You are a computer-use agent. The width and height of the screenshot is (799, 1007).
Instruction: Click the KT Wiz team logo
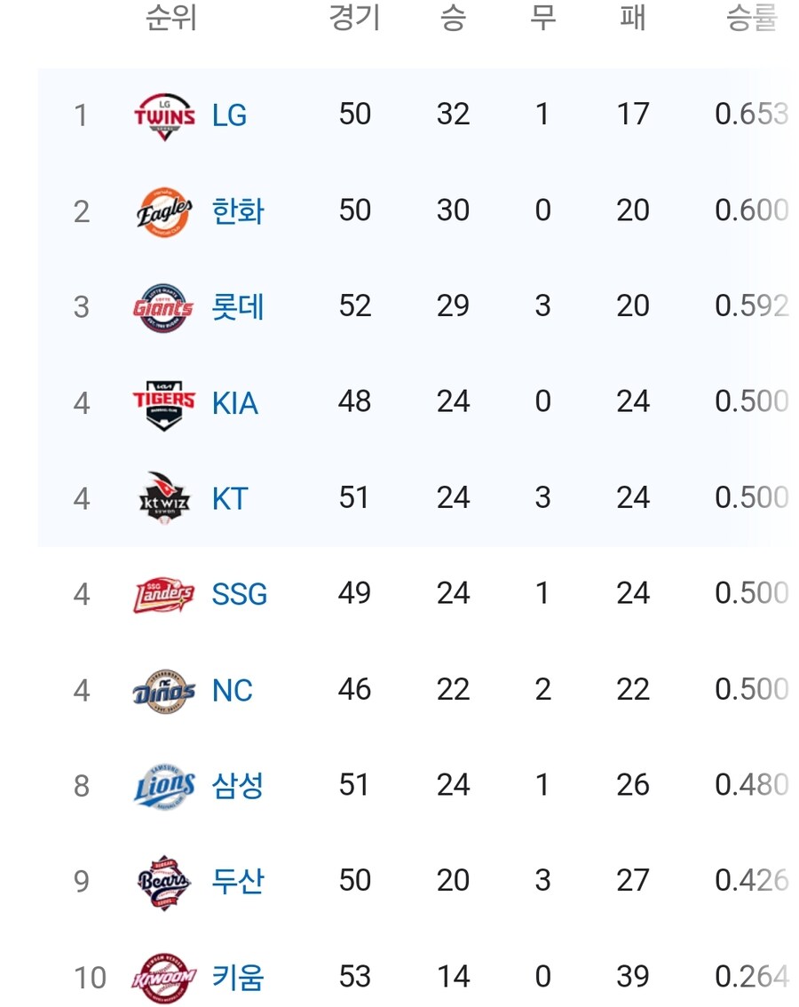coord(164,498)
